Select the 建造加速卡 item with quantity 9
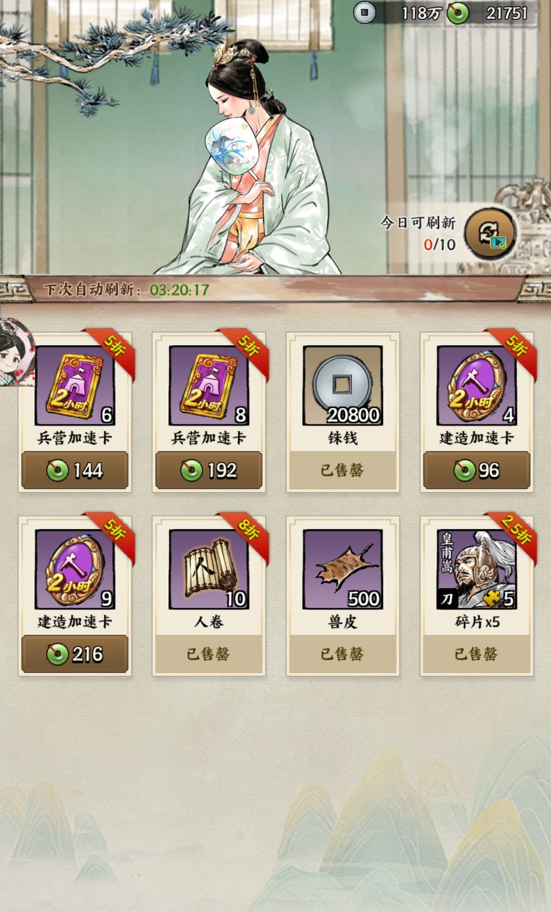This screenshot has width=551, height=912. coord(75,569)
